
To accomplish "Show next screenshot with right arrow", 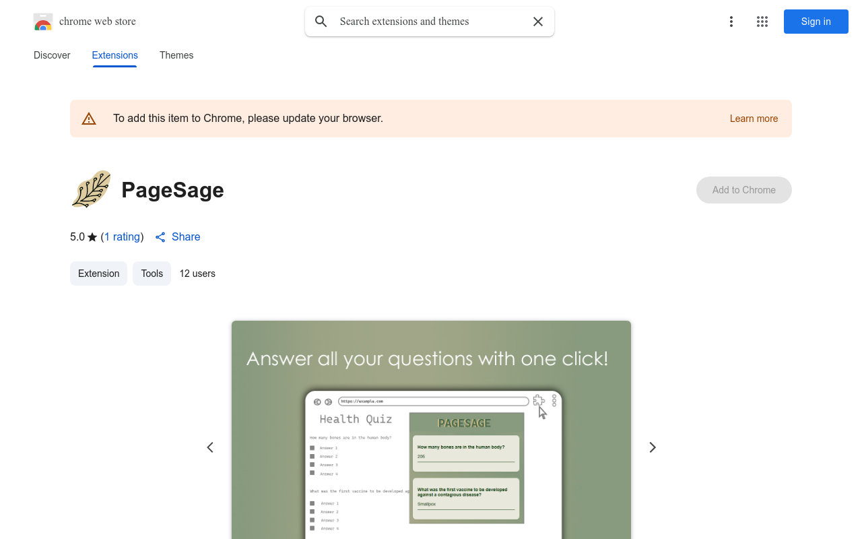I will 652,447.
